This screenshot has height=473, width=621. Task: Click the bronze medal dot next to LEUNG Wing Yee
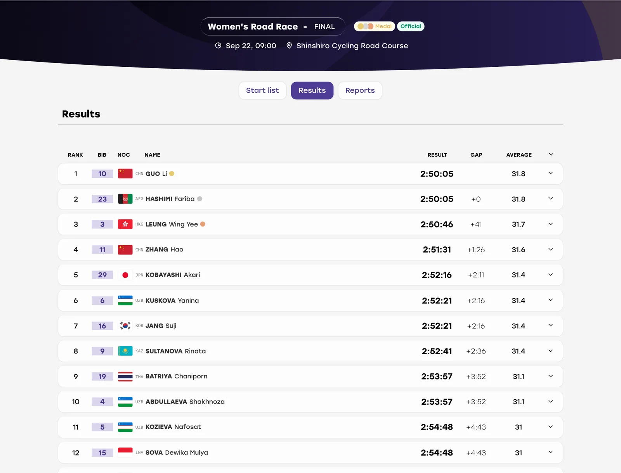(x=203, y=224)
